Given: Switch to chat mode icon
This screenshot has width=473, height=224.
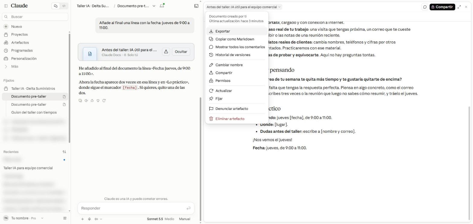Looking at the screenshot, I should coord(56,6).
